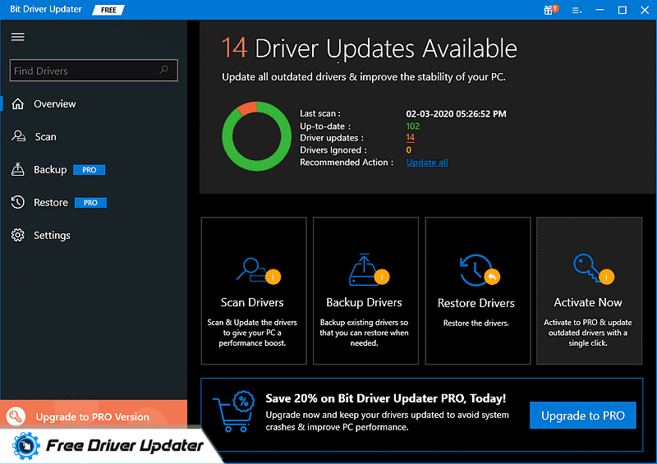
Task: Click the Driver updates count 14
Action: (x=410, y=137)
